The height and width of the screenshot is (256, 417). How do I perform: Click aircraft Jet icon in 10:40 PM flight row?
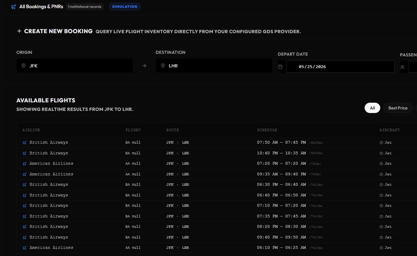(381, 153)
